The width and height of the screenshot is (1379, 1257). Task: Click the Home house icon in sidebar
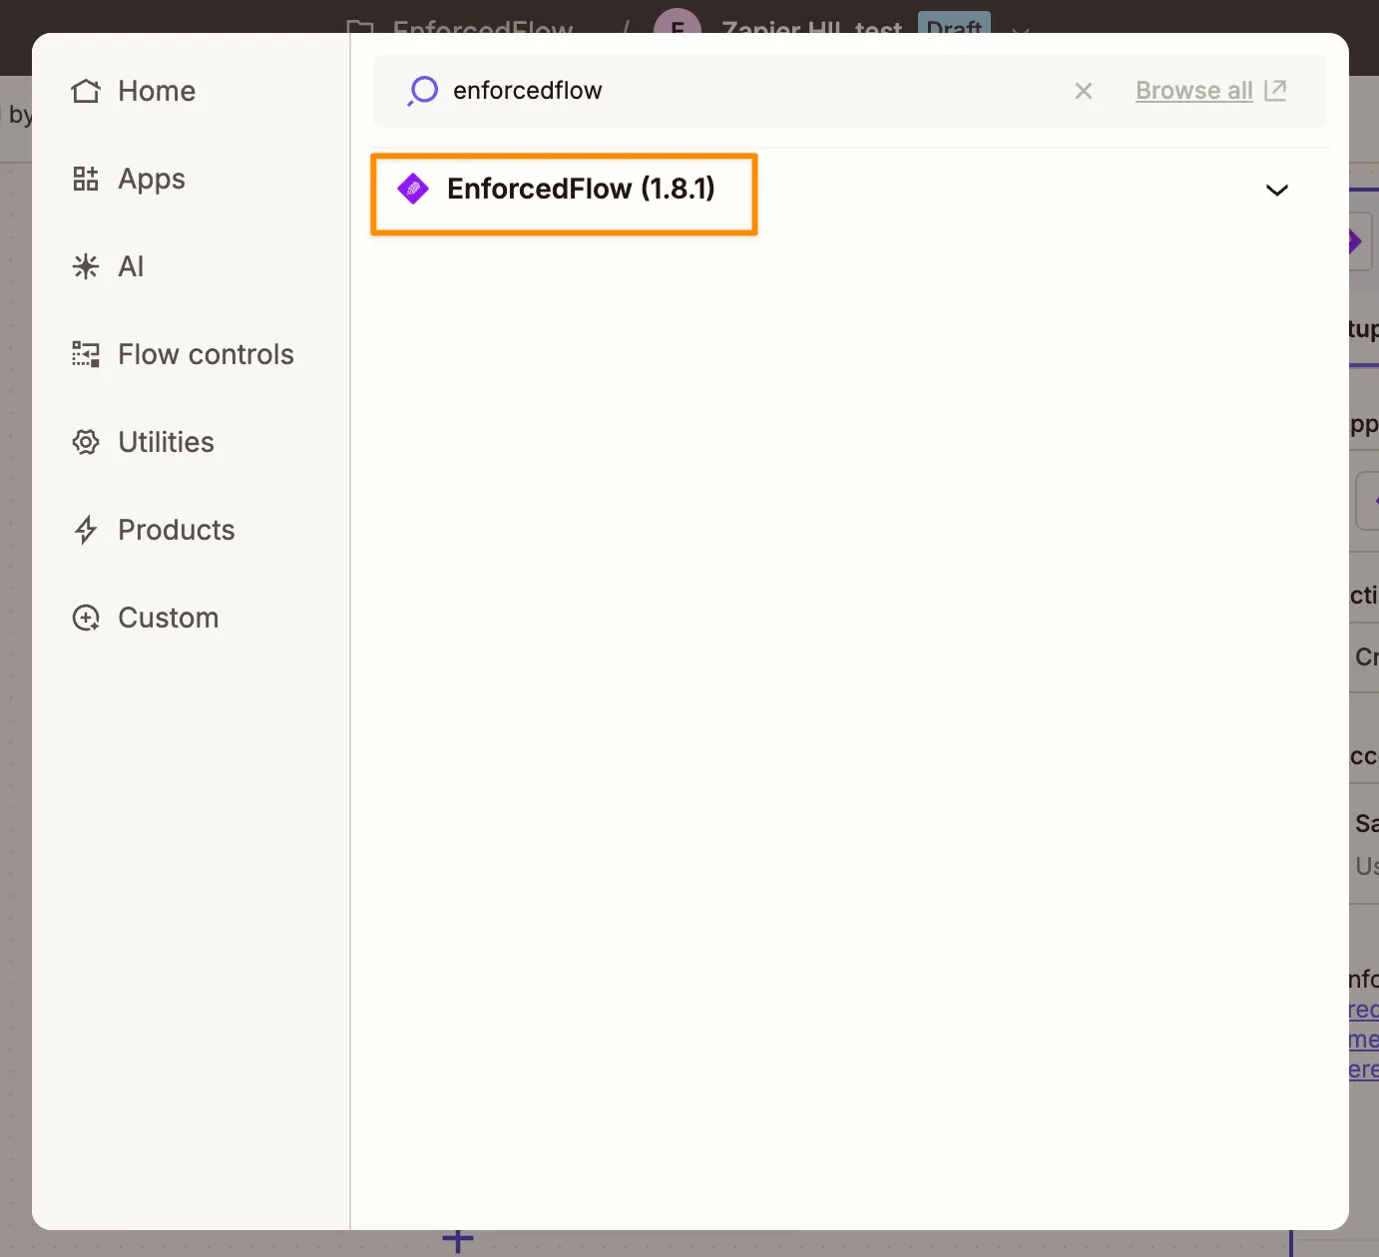click(86, 91)
